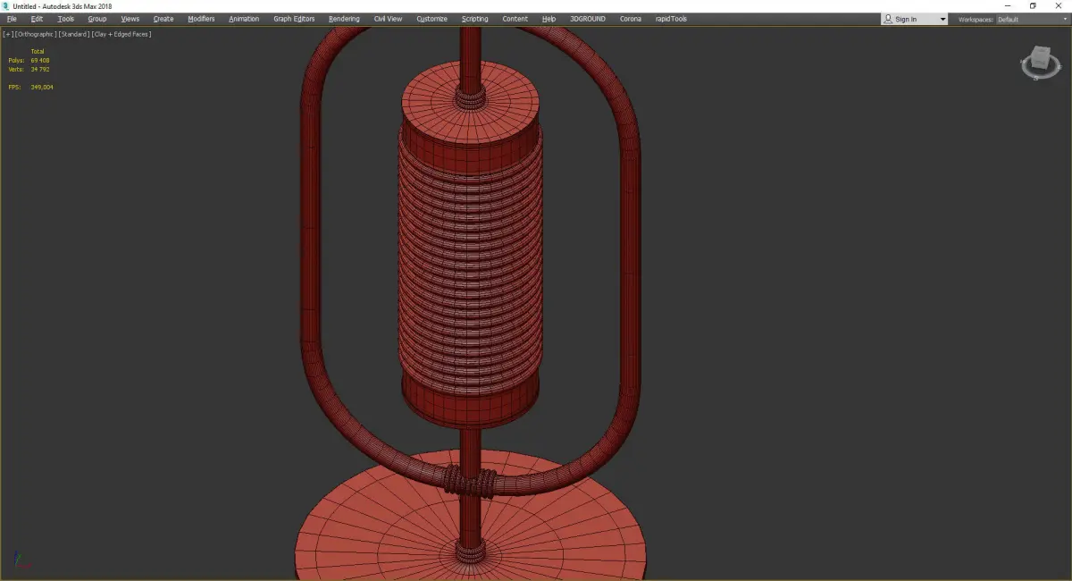Screen dimensions: 1072x581
Task: Open the File menu
Action: pyautogui.click(x=12, y=19)
